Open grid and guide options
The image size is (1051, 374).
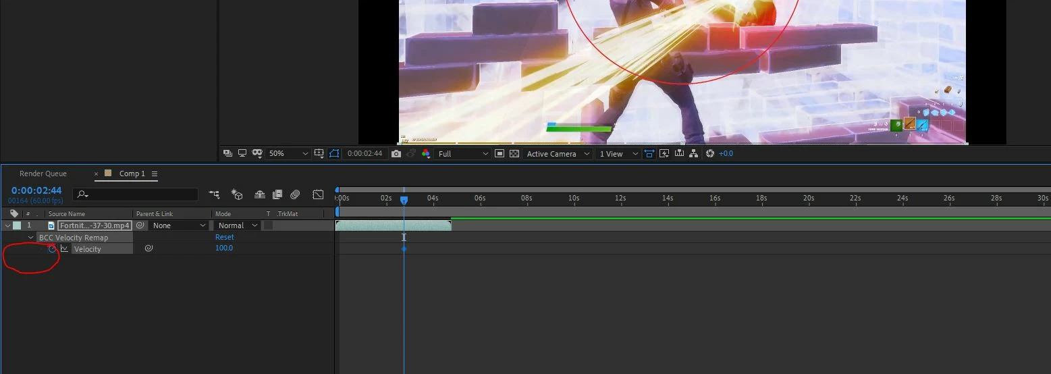coord(319,154)
